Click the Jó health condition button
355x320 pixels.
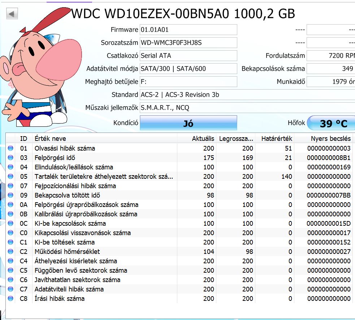pos(189,123)
